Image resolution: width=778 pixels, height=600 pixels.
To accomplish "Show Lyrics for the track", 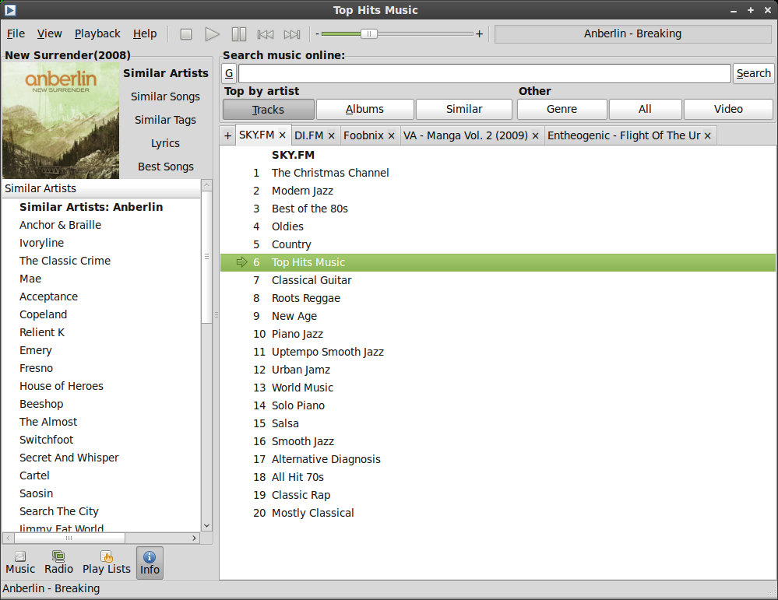I will 165,143.
